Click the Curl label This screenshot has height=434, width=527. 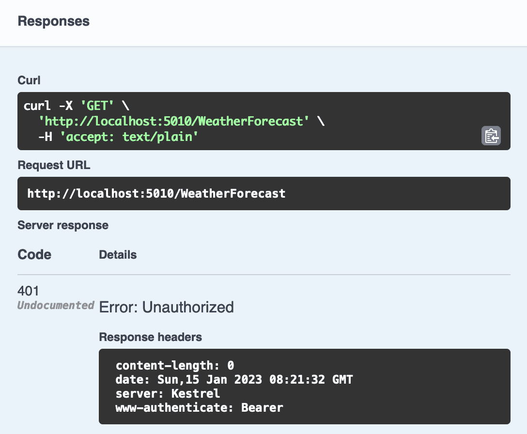point(29,80)
